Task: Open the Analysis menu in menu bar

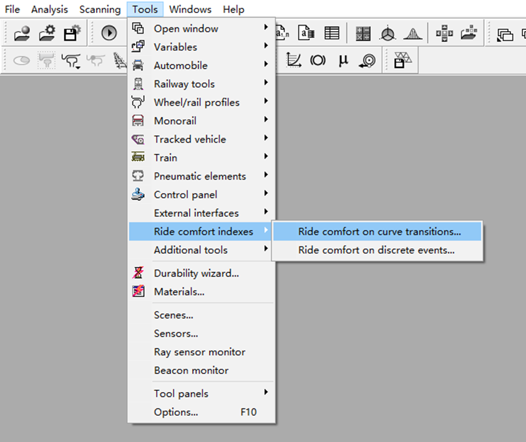Action: 49,9
